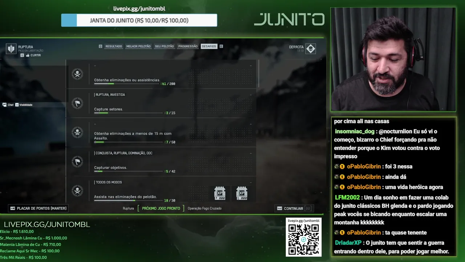The height and width of the screenshot is (262, 465).
Task: Click 'Três Mil Reais - R$ 100,00' entry
Action: click(x=23, y=258)
